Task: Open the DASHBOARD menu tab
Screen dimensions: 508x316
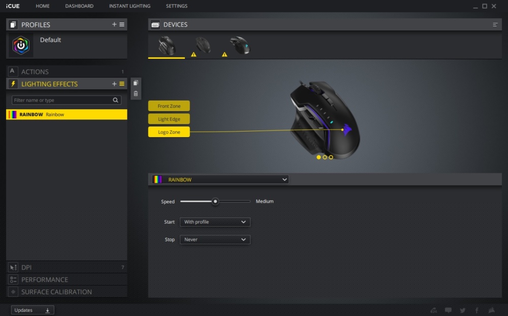Action: (79, 6)
